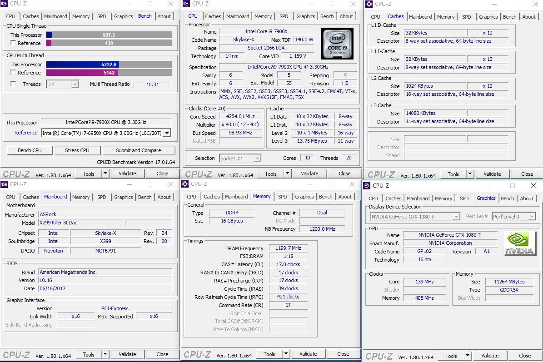This screenshot has width=543, height=362.
Task: Start the Stress CPU test
Action: click(77, 150)
